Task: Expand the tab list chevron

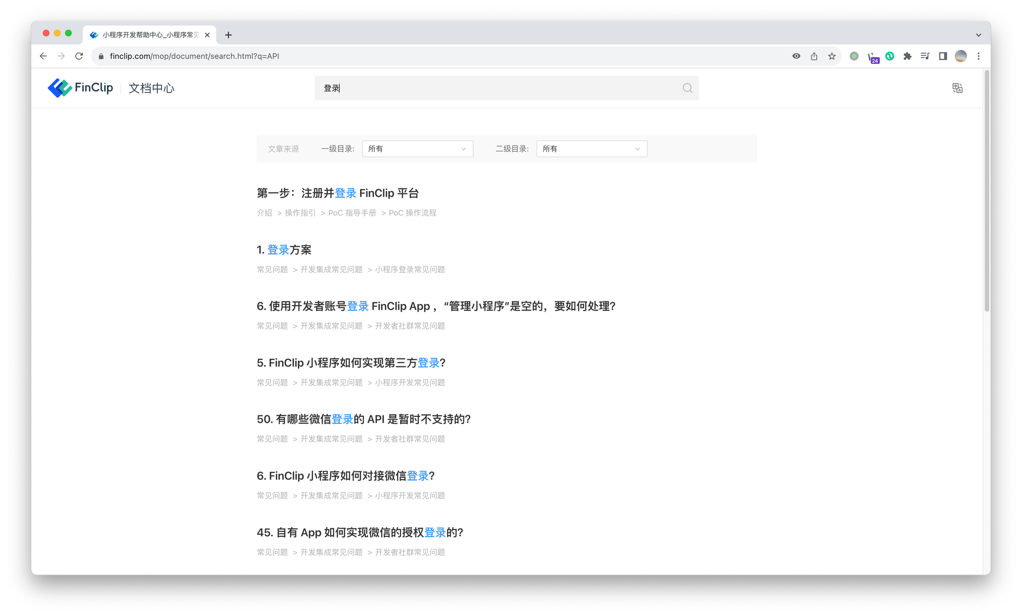Action: 978,35
